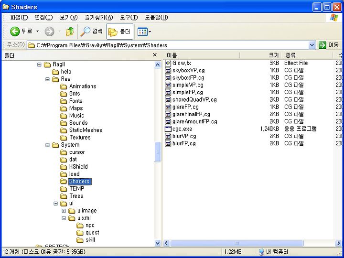Select the Animations folder in tree
This screenshot has height=258, width=344.
83,86
